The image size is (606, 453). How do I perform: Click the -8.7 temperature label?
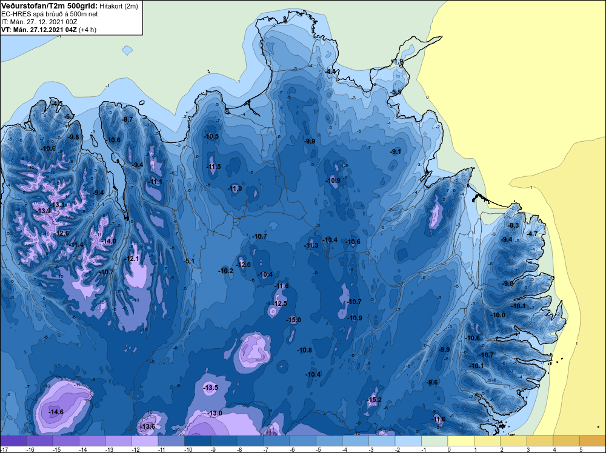127,119
